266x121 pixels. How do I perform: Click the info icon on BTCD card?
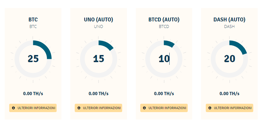[144, 108]
